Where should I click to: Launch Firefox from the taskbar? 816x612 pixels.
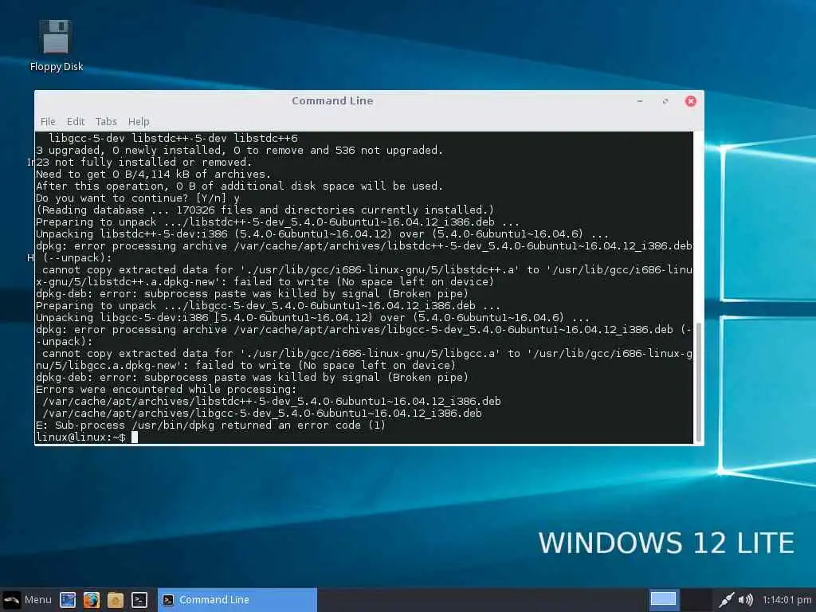[92, 600]
